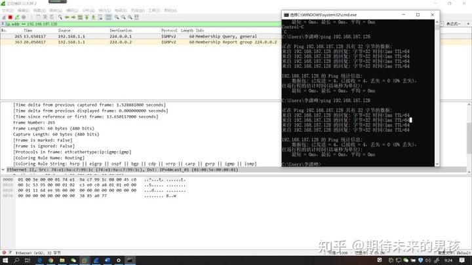This screenshot has width=472, height=265.
Task: Click cmd window scrollbar down arrow
Action: point(437,164)
